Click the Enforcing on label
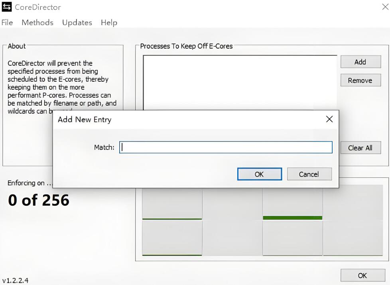 coord(30,183)
